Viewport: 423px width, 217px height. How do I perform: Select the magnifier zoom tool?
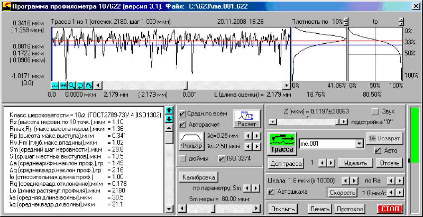point(72,85)
